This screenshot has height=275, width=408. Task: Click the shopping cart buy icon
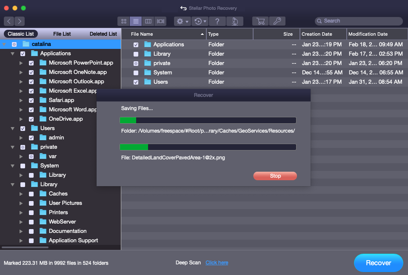click(260, 21)
